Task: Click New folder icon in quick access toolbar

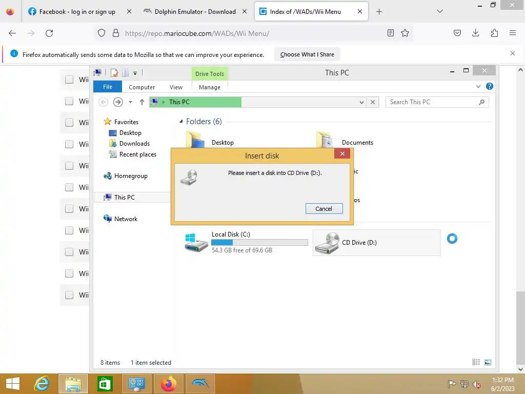Action: coord(126,73)
